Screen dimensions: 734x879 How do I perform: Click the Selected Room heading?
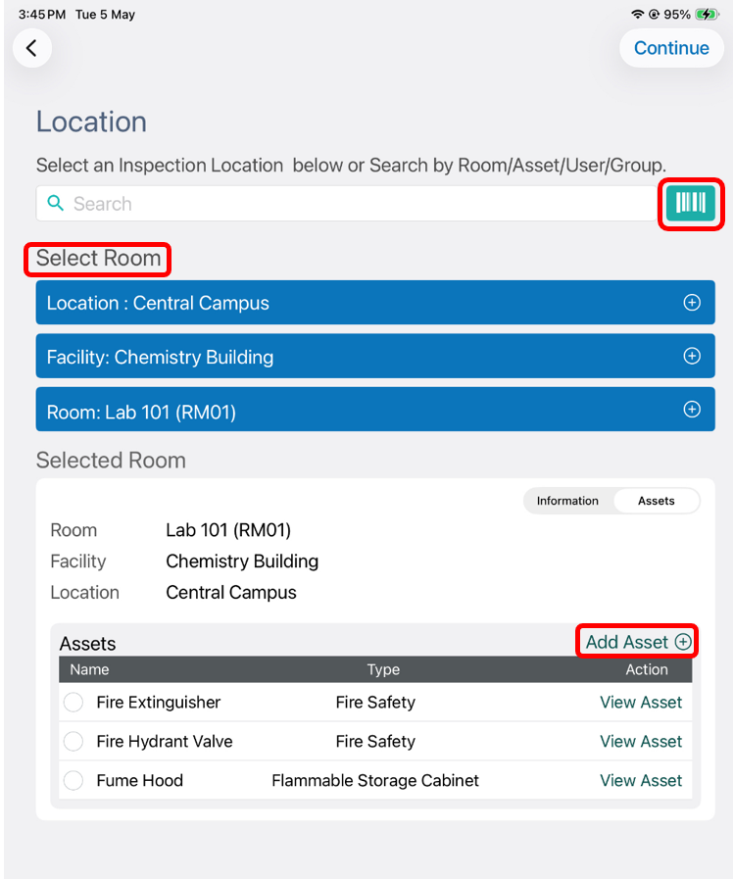(111, 461)
